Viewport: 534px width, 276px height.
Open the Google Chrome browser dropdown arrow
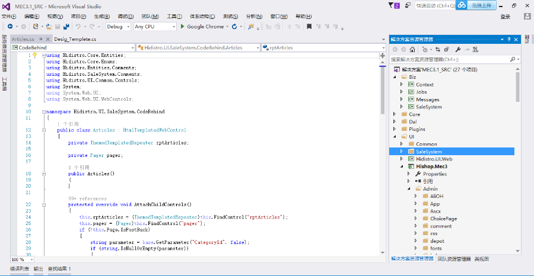click(227, 27)
